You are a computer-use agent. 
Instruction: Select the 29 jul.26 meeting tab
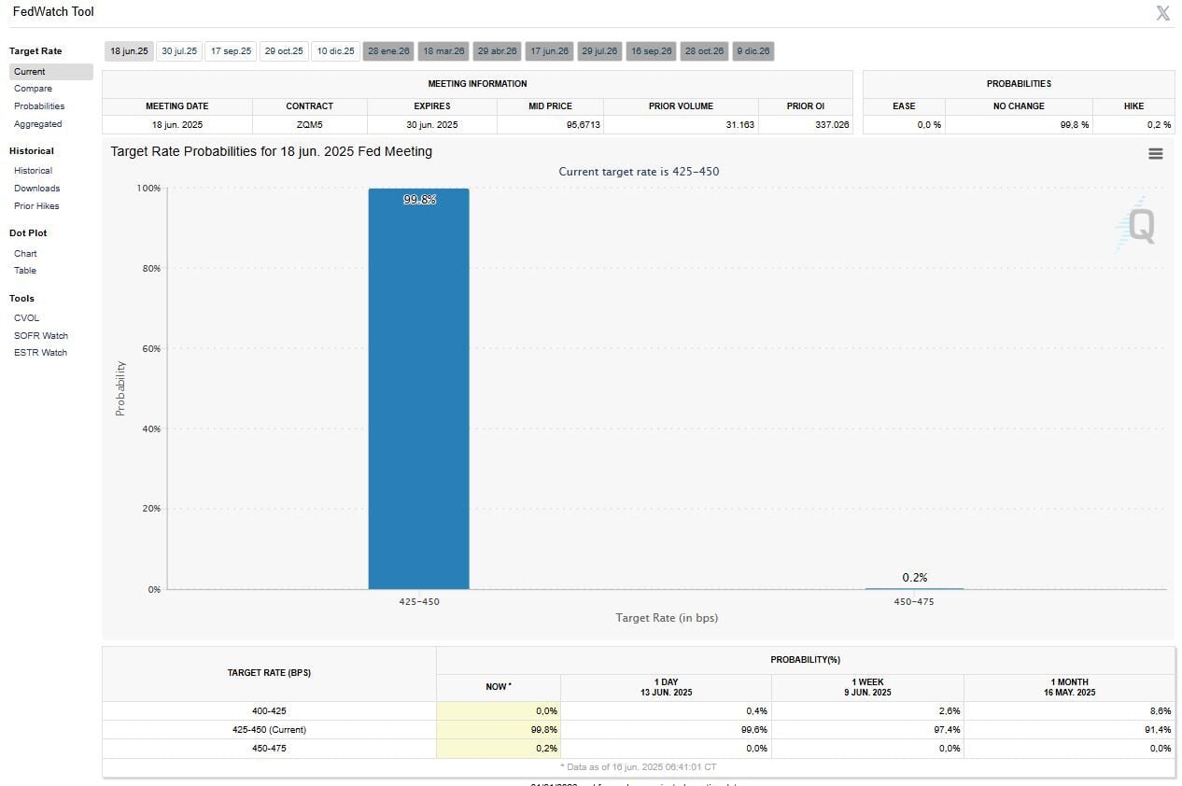(x=599, y=51)
